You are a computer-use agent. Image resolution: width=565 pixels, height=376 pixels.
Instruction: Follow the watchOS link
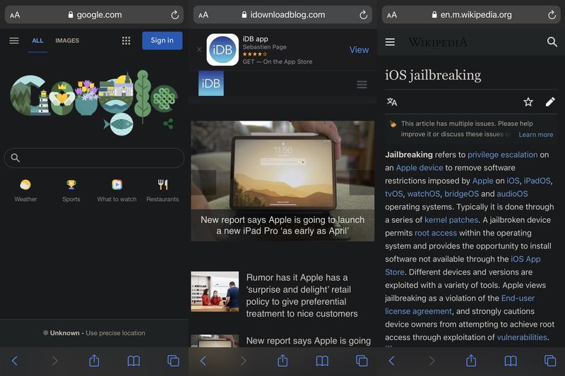tap(423, 193)
